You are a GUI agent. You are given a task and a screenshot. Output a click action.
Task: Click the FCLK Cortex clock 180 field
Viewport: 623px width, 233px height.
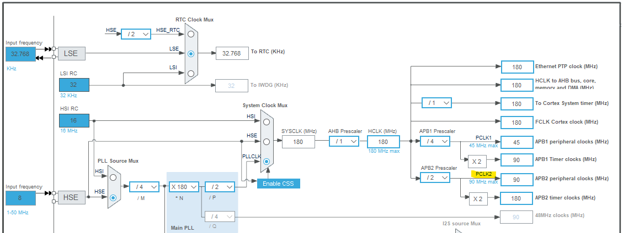pyautogui.click(x=516, y=123)
